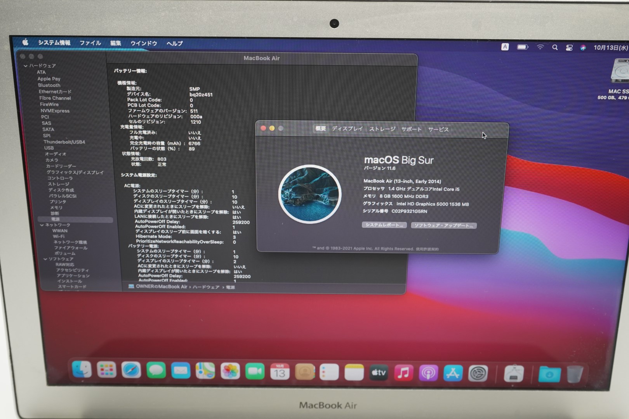629x419 pixels.
Task: Collapse the ハードウェア section
Action: click(x=26, y=66)
